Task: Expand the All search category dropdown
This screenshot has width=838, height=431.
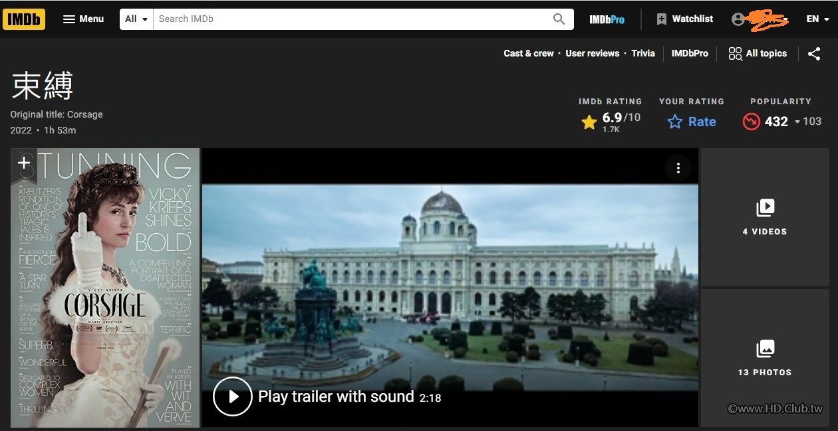Action: tap(136, 19)
